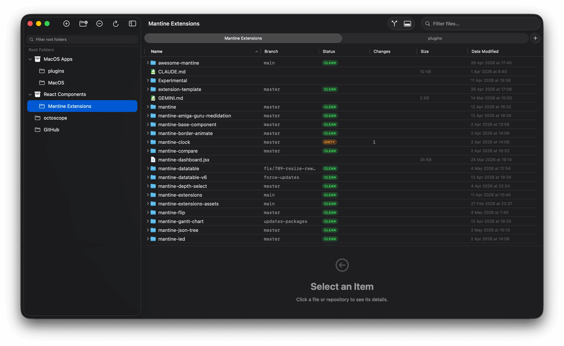Click the new folder group icon
Image resolution: width=564 pixels, height=346 pixels.
(x=83, y=24)
